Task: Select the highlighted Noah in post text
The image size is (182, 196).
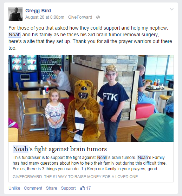Action: tap(14, 35)
